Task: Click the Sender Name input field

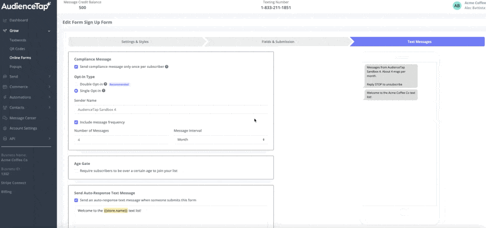Action: click(x=171, y=110)
